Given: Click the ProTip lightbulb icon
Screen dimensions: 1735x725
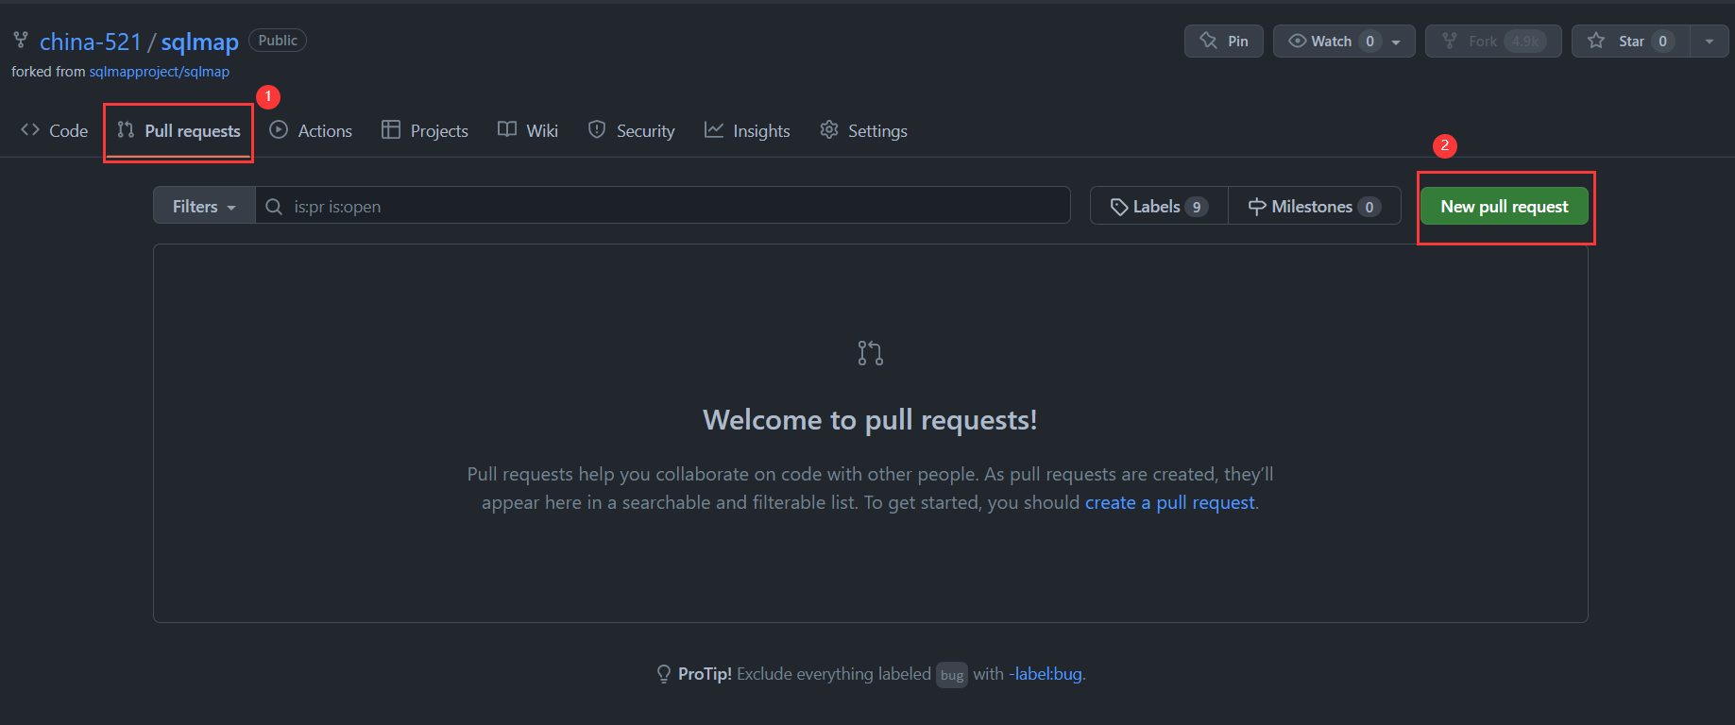Looking at the screenshot, I should (664, 674).
